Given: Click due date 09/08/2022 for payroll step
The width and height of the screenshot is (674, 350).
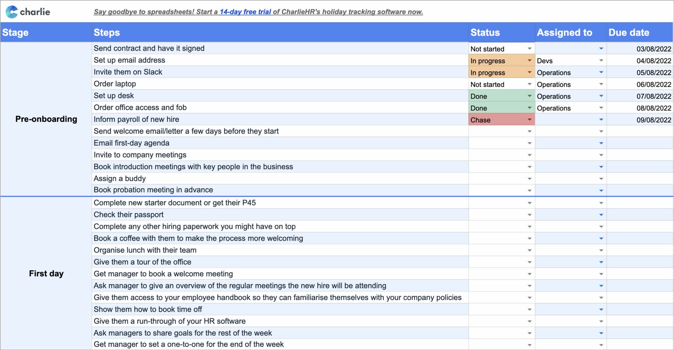Looking at the screenshot, I should click(x=654, y=120).
